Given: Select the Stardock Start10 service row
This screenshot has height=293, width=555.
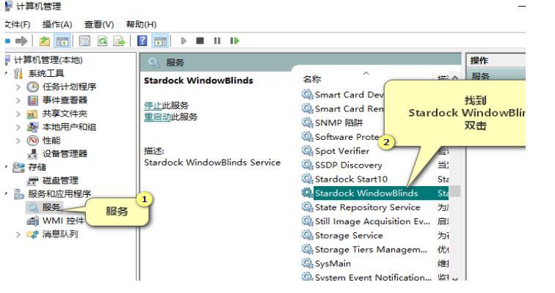Looking at the screenshot, I should tap(375, 179).
